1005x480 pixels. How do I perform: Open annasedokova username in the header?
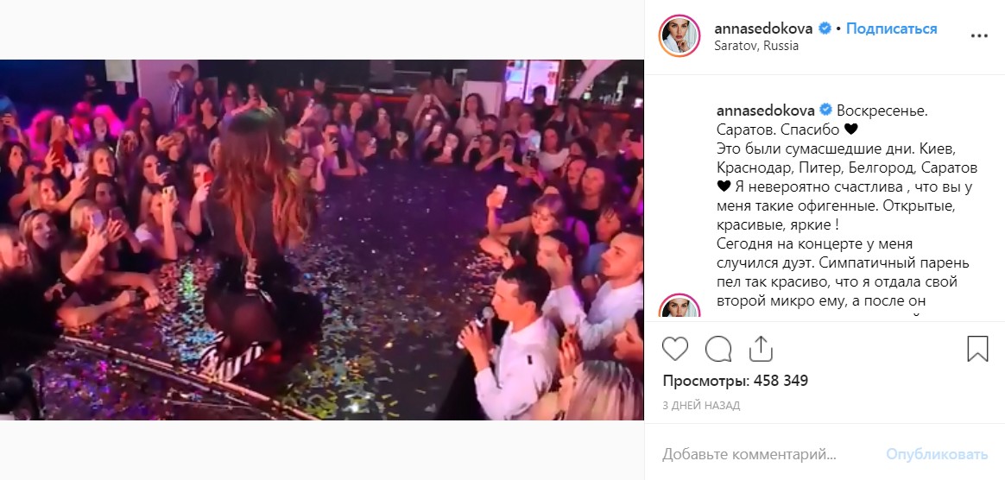763,28
